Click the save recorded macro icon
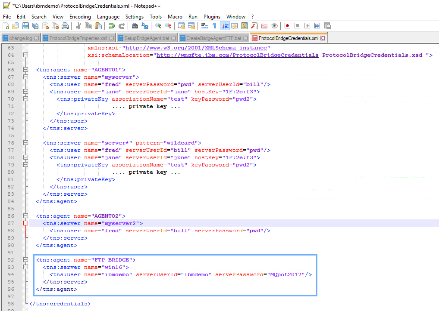 327,26
